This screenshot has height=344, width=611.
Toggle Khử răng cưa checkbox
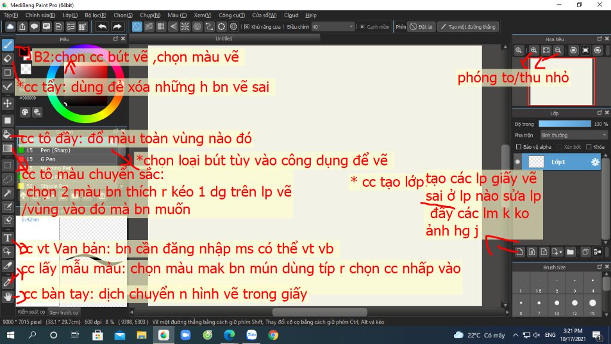[246, 27]
